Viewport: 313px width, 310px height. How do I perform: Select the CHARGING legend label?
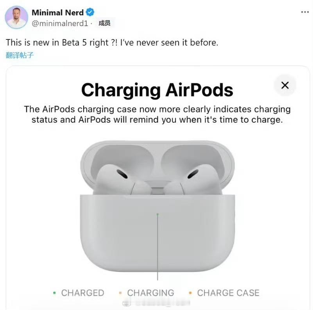[x=151, y=293]
